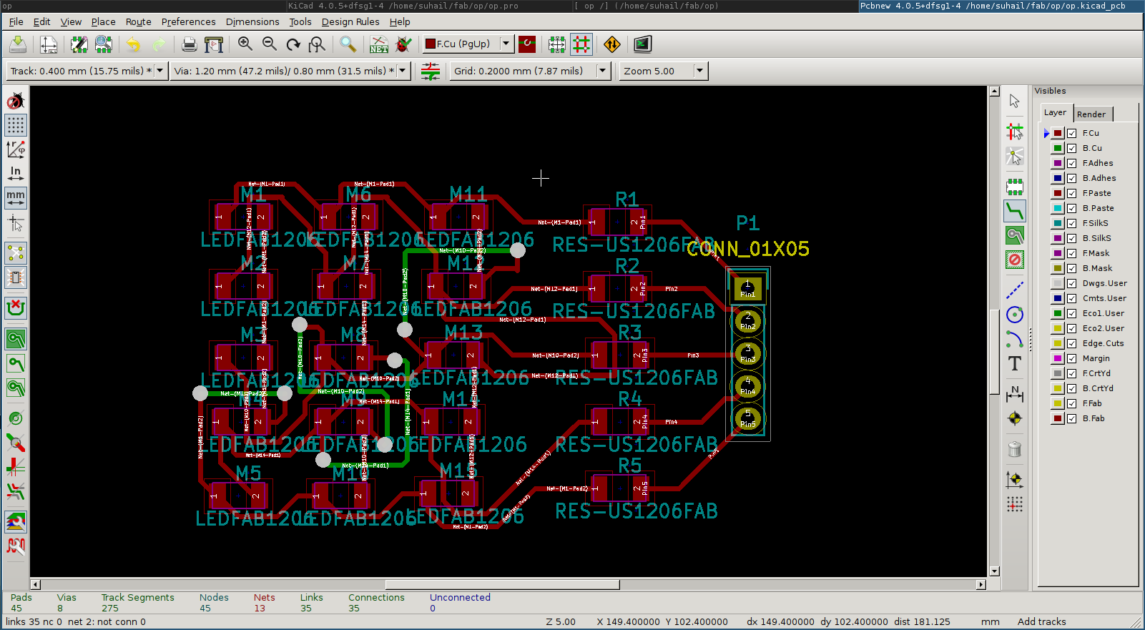The image size is (1145, 630).
Task: Click the horizontal scrollbar thumb
Action: tap(502, 584)
